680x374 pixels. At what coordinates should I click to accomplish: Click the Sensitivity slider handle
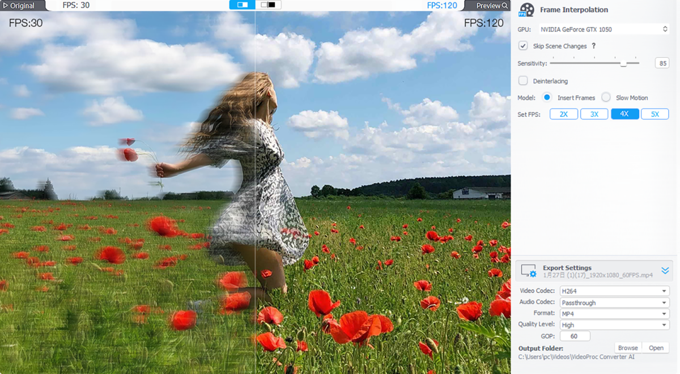point(623,63)
